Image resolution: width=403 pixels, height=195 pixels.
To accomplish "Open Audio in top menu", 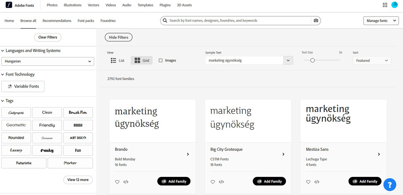I will [127, 5].
